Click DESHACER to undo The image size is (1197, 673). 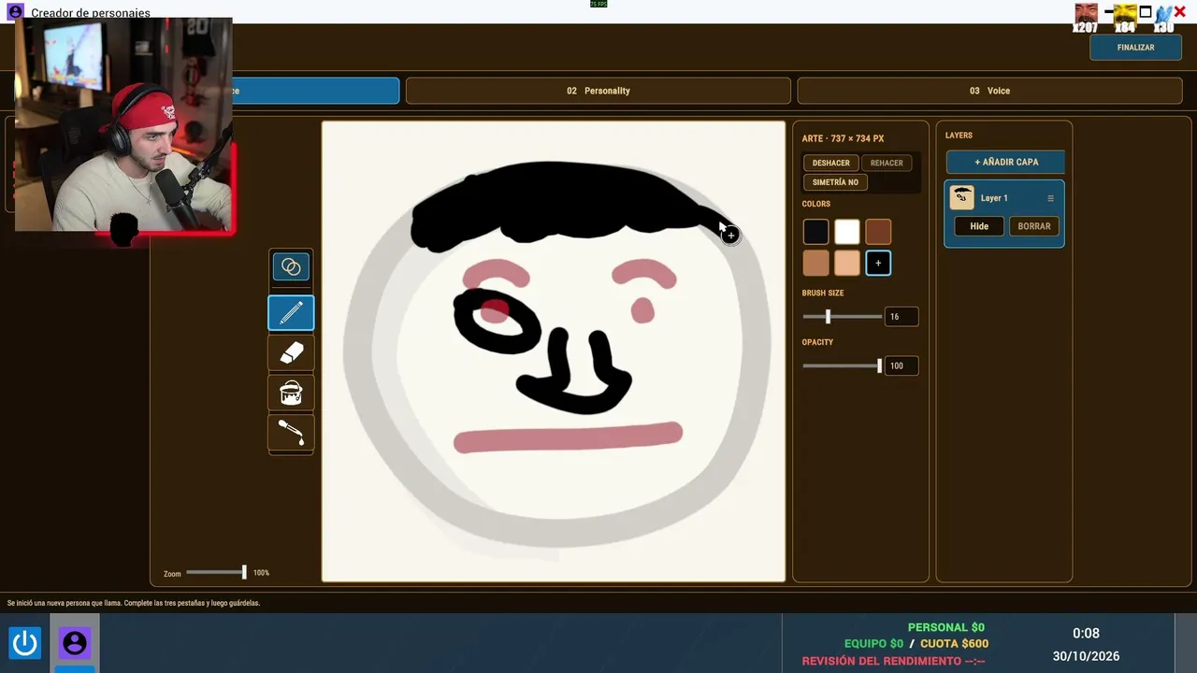click(x=830, y=163)
